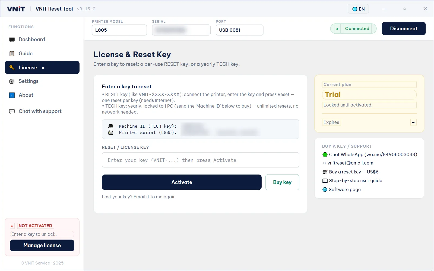Click the VNIT logo in title bar
434x271 pixels.
[16, 9]
